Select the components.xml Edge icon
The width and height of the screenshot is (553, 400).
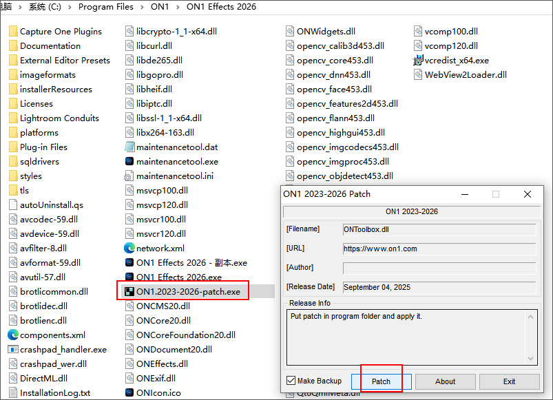point(13,335)
